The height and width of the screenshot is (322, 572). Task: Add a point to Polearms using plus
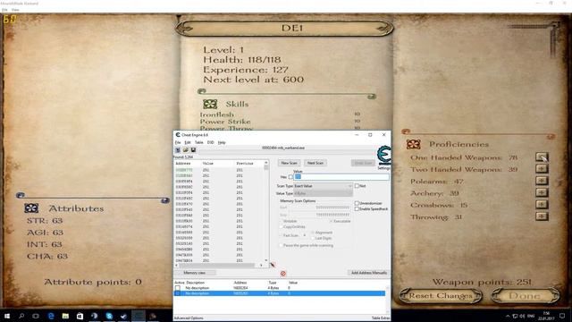pos(542,181)
